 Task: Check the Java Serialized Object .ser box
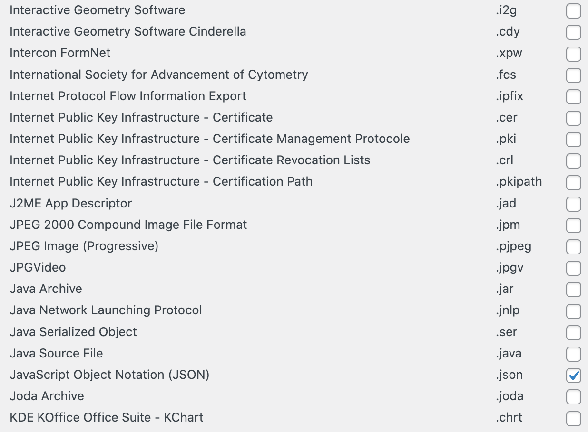(574, 332)
